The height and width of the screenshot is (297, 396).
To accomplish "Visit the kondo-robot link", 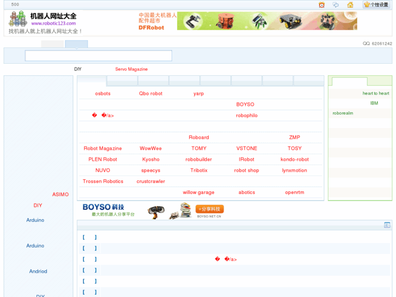I will pyautogui.click(x=295, y=160).
